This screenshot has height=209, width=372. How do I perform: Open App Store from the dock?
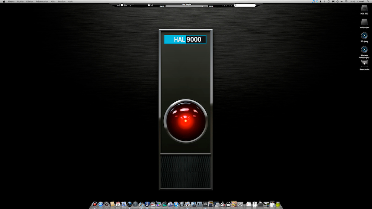pyautogui.click(x=100, y=204)
